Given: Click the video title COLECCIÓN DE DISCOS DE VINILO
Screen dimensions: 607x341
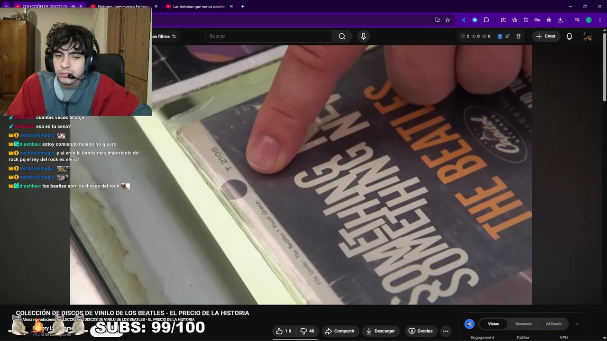Looking at the screenshot, I should coord(132,313).
